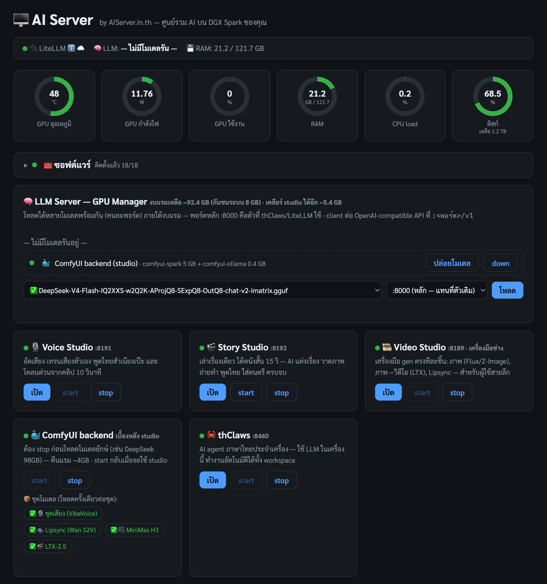Click the cloud icon beside LiteLLM
Image resolution: width=547 pixels, height=584 pixels.
pos(81,48)
